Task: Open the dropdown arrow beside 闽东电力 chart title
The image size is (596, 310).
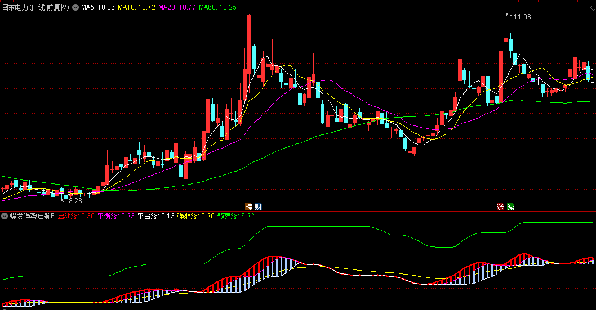Action: (x=75, y=7)
